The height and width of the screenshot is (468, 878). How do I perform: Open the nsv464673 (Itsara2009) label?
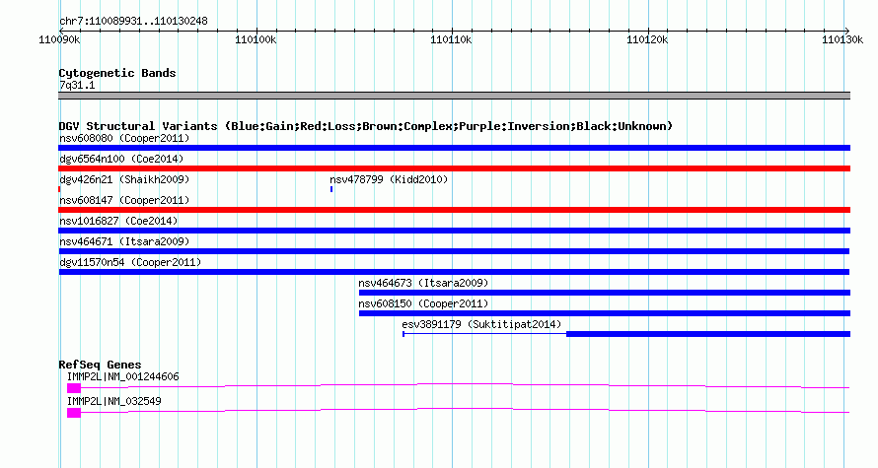(x=423, y=283)
